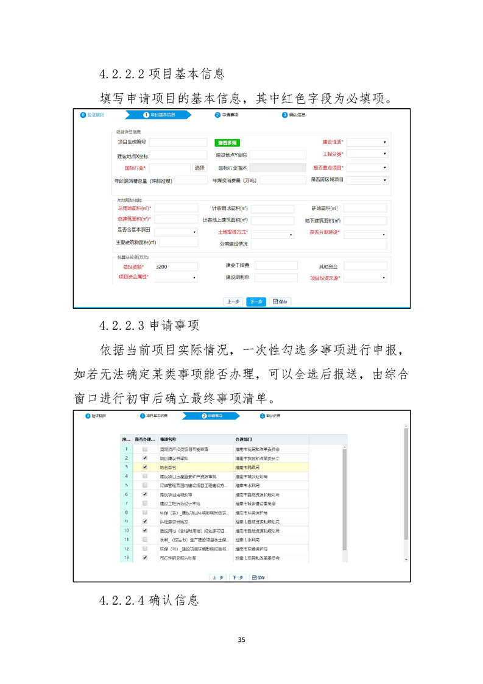
Task: Tick the checkbox in item row 8
Action: tap(145, 512)
